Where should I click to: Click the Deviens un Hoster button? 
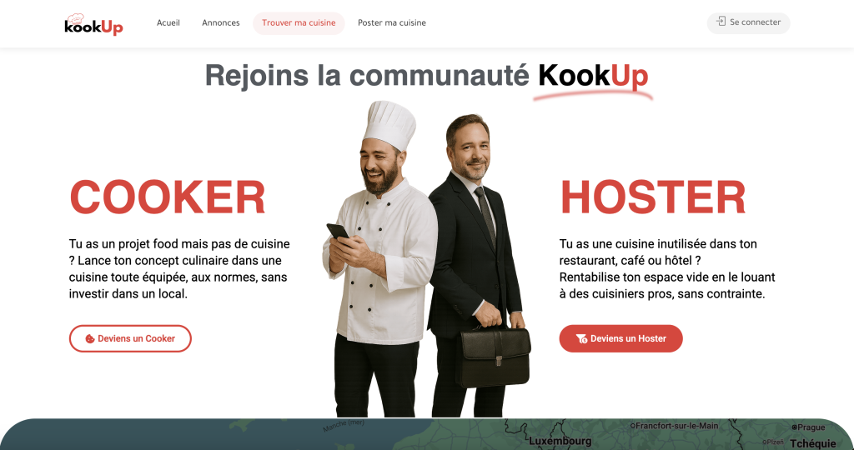coord(620,338)
